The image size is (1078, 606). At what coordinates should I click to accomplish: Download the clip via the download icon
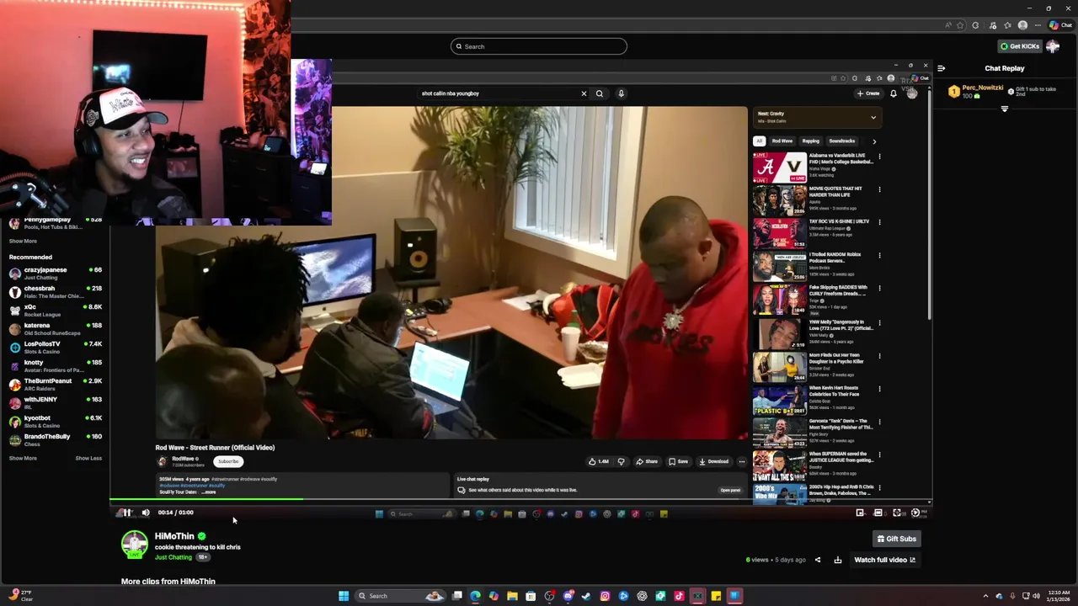click(838, 560)
